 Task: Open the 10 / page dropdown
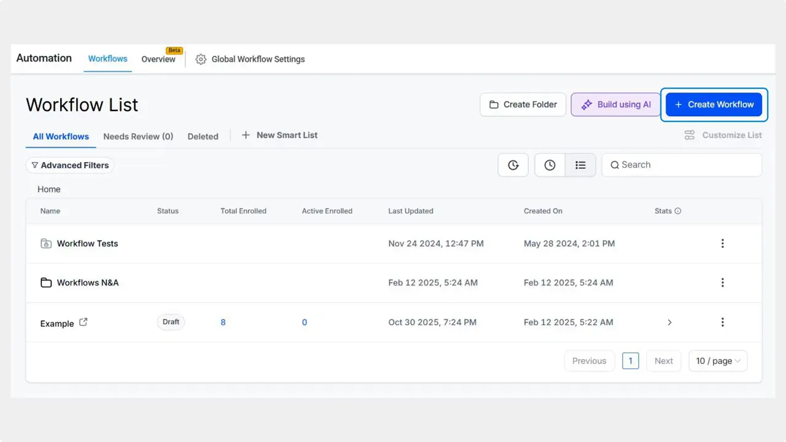tap(717, 360)
